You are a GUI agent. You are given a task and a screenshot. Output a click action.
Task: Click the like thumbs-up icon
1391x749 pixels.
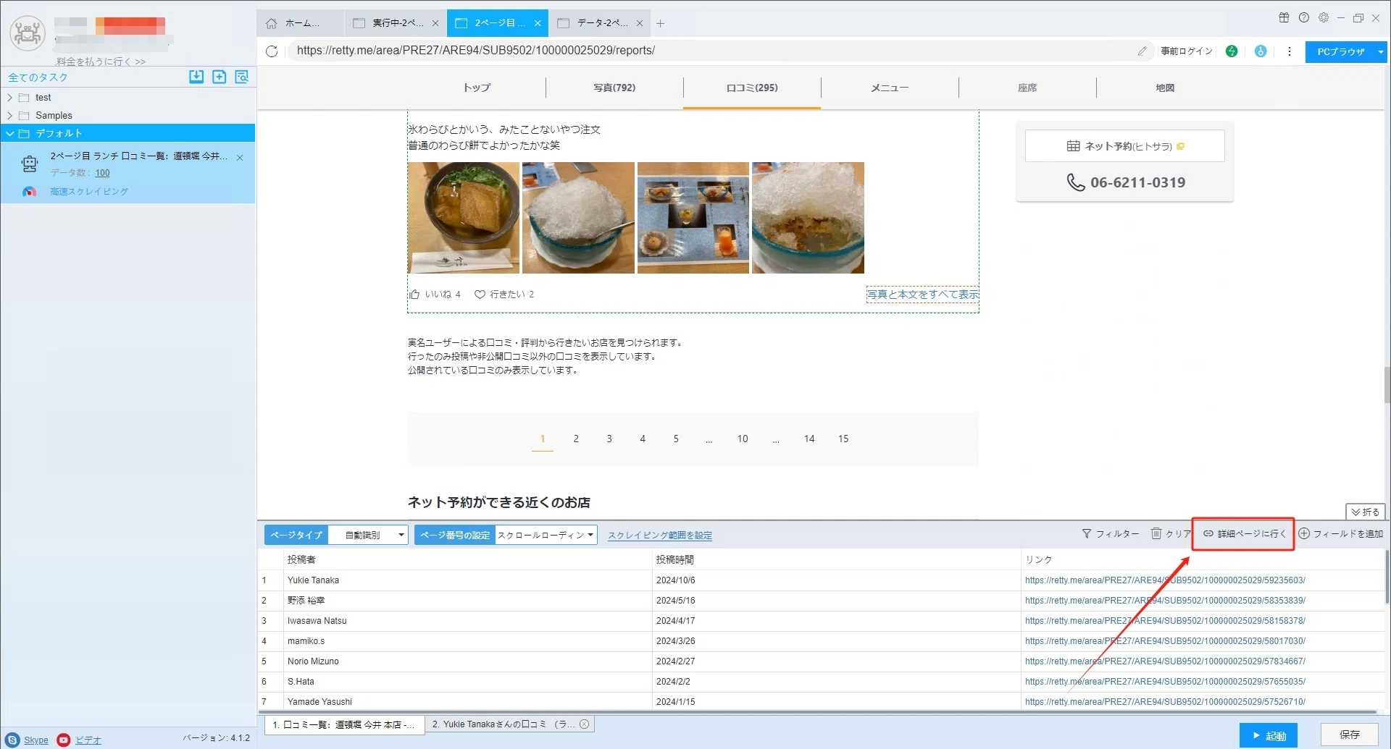tap(415, 295)
